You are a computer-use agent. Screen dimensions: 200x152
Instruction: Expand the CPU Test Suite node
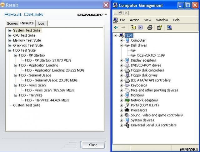point(10,35)
